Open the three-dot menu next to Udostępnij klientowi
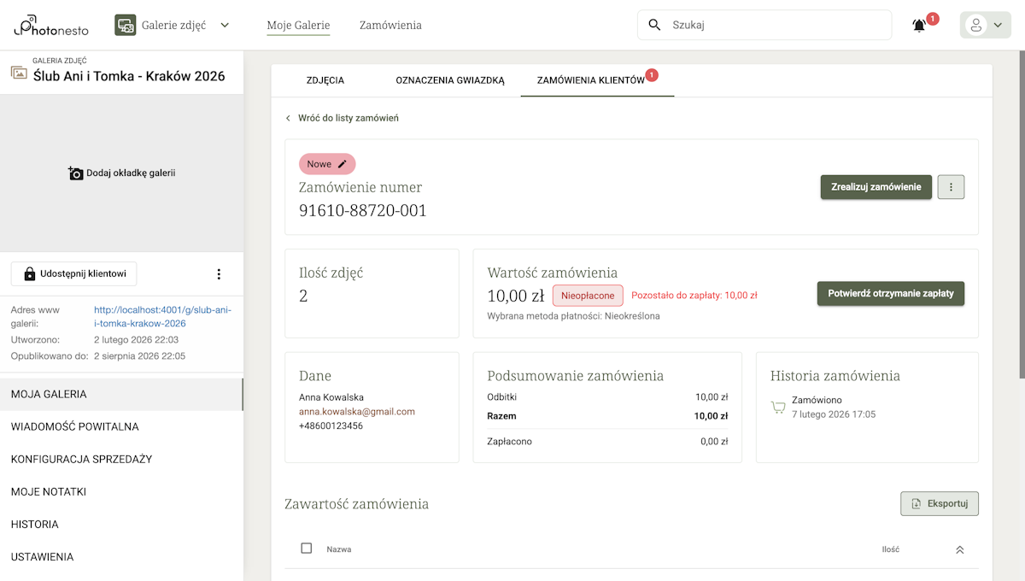The image size is (1025, 581). click(x=219, y=273)
